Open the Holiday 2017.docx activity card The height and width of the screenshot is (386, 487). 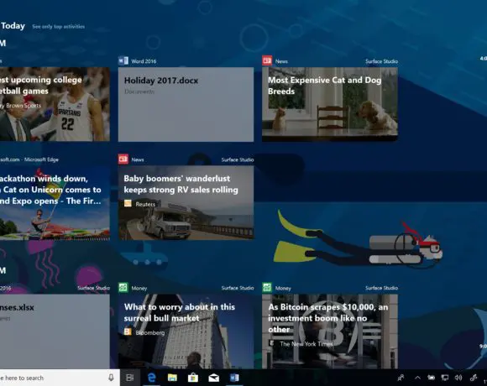pos(186,104)
